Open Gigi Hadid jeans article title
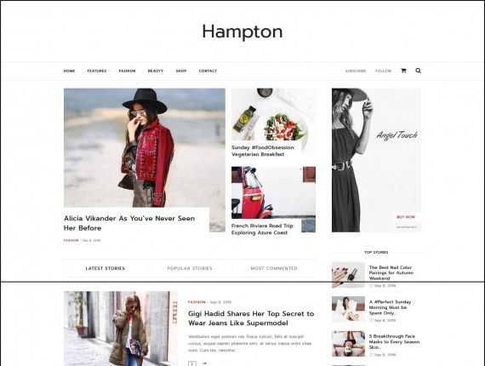Image resolution: width=485 pixels, height=366 pixels. [x=251, y=318]
